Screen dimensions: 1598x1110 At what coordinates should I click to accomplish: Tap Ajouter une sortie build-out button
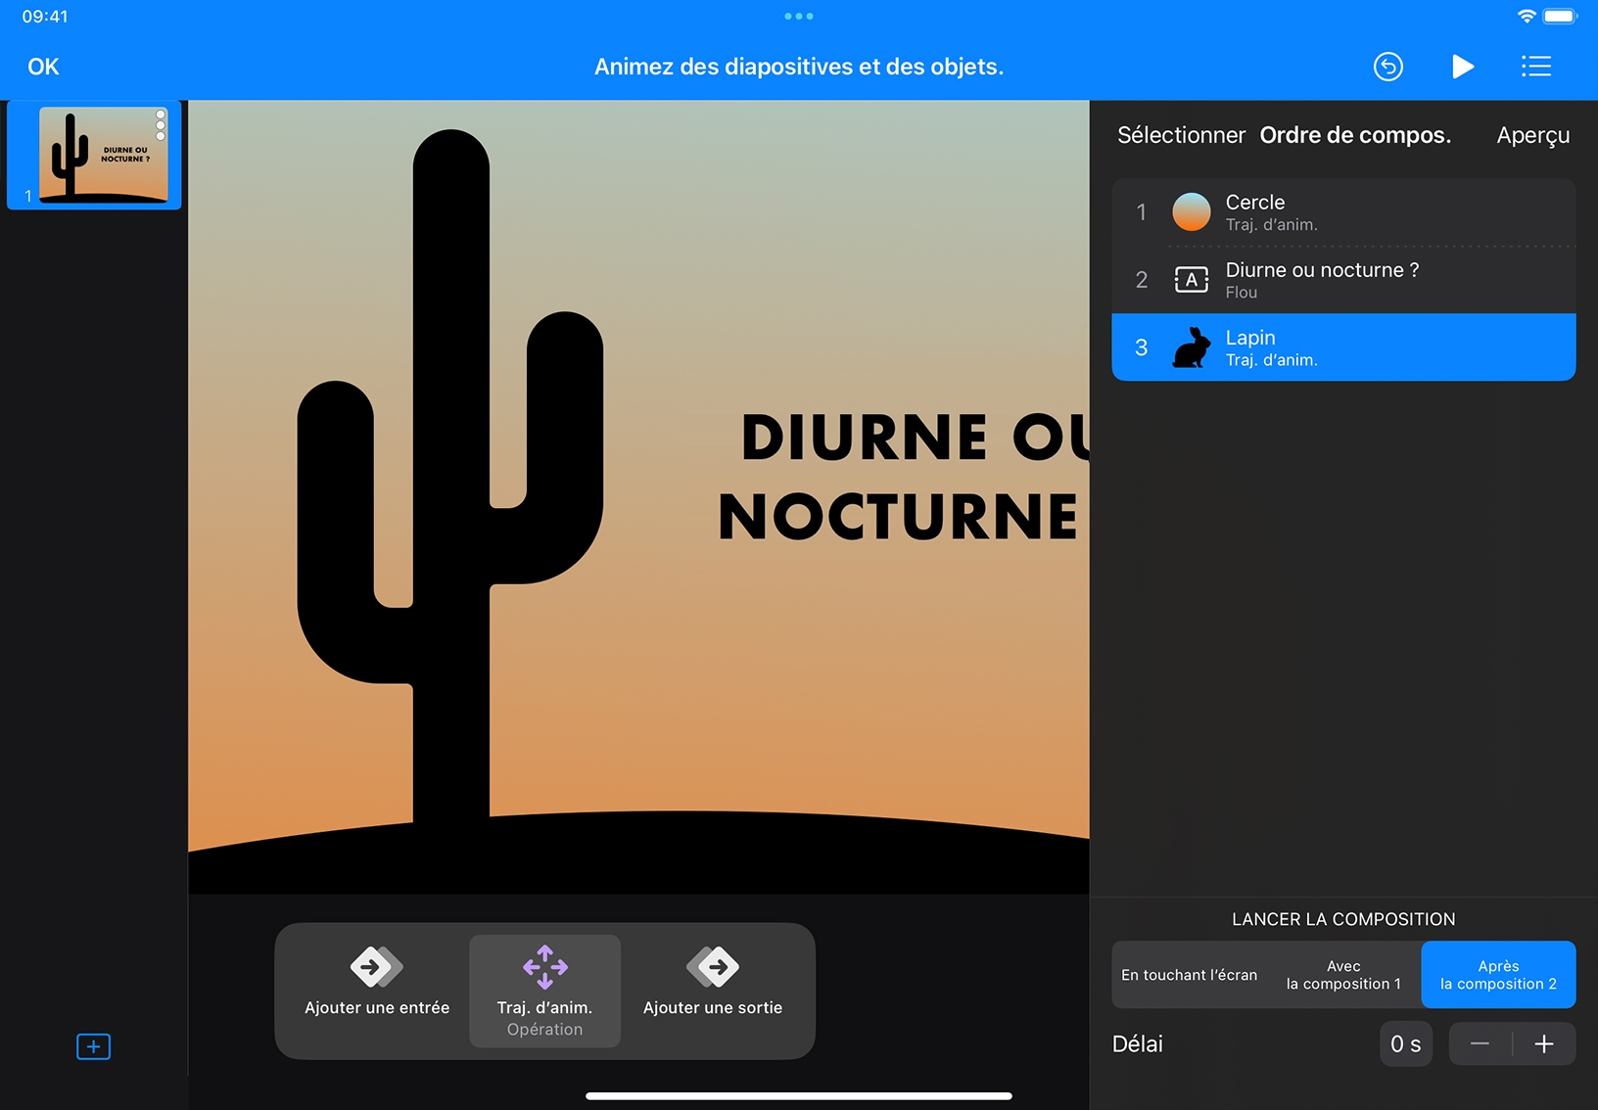pos(713,991)
